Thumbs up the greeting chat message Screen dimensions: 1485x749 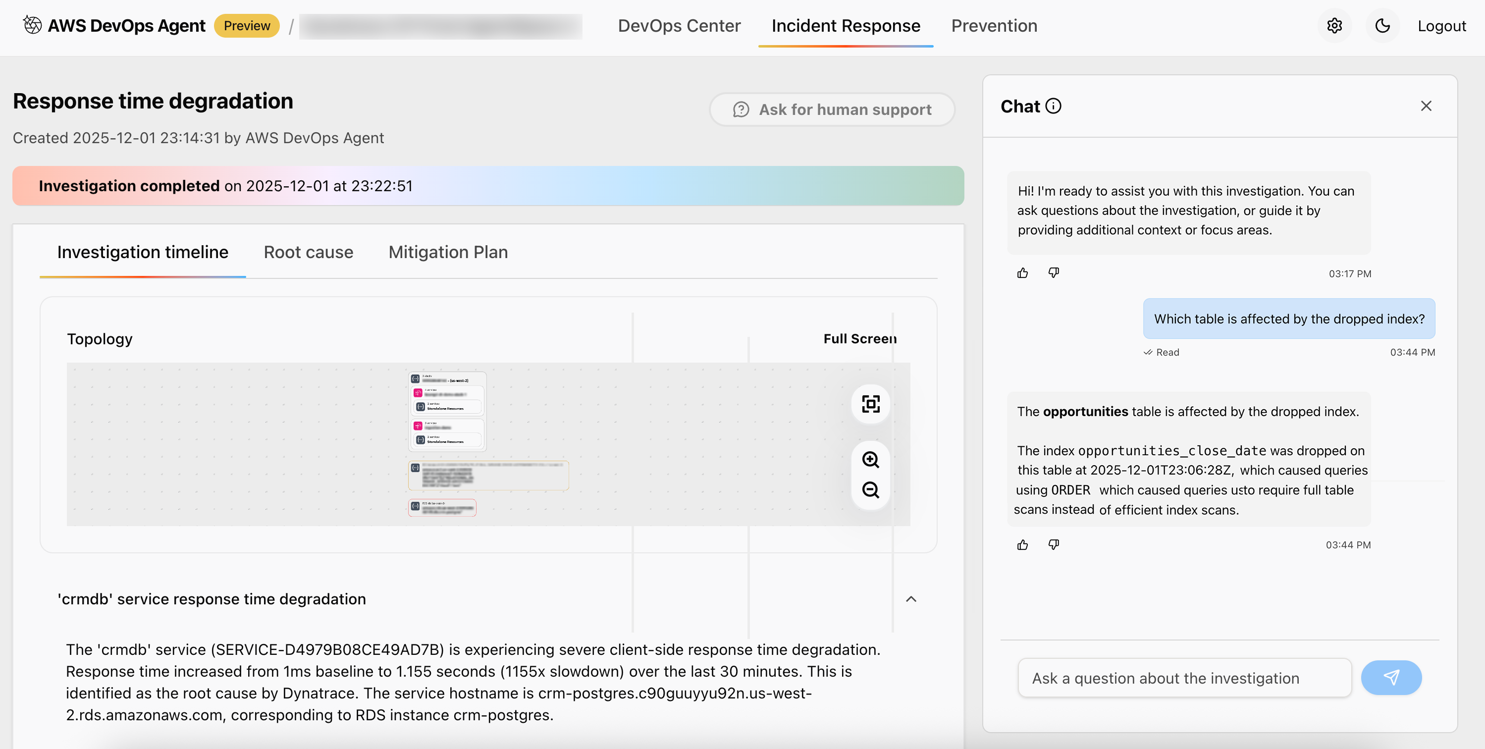tap(1023, 273)
